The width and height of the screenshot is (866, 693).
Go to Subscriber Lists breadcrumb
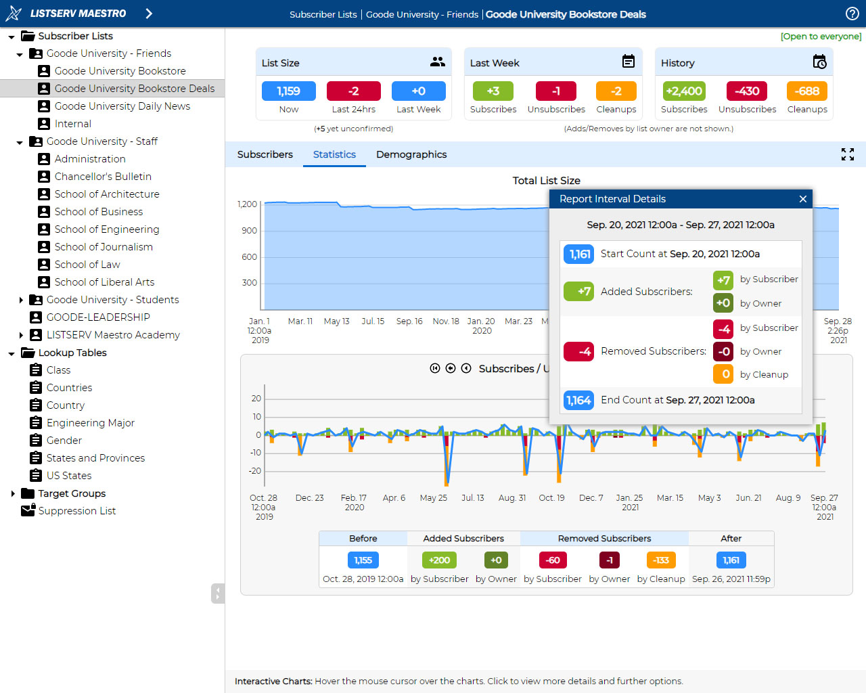323,14
